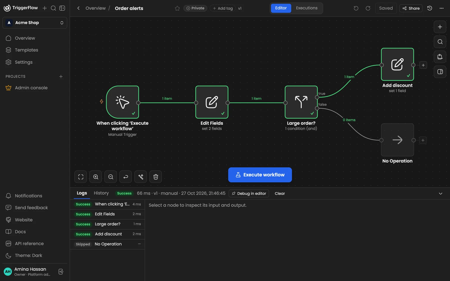Click the undo arrow in top bar
The width and height of the screenshot is (450, 281).
point(356,8)
